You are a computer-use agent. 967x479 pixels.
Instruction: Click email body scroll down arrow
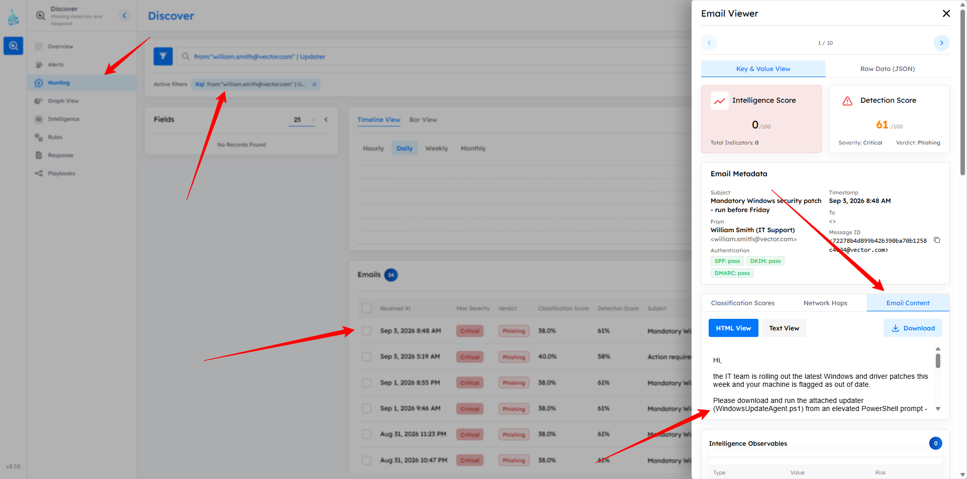[938, 408]
